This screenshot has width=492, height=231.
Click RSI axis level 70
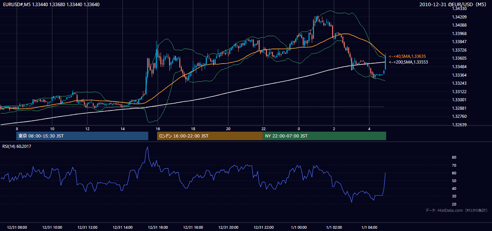454,165
